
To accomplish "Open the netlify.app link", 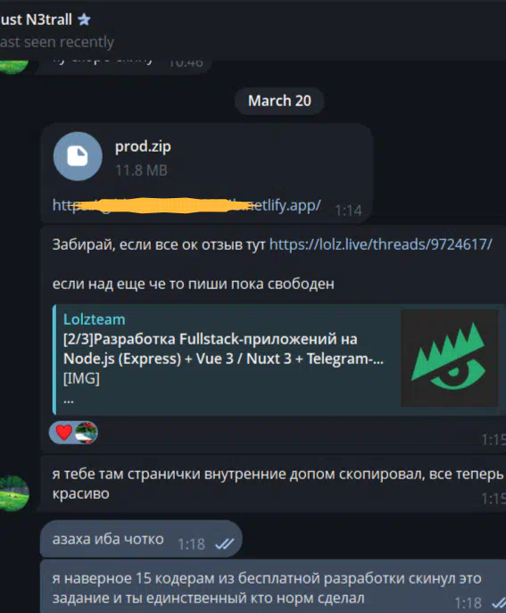I will click(187, 205).
